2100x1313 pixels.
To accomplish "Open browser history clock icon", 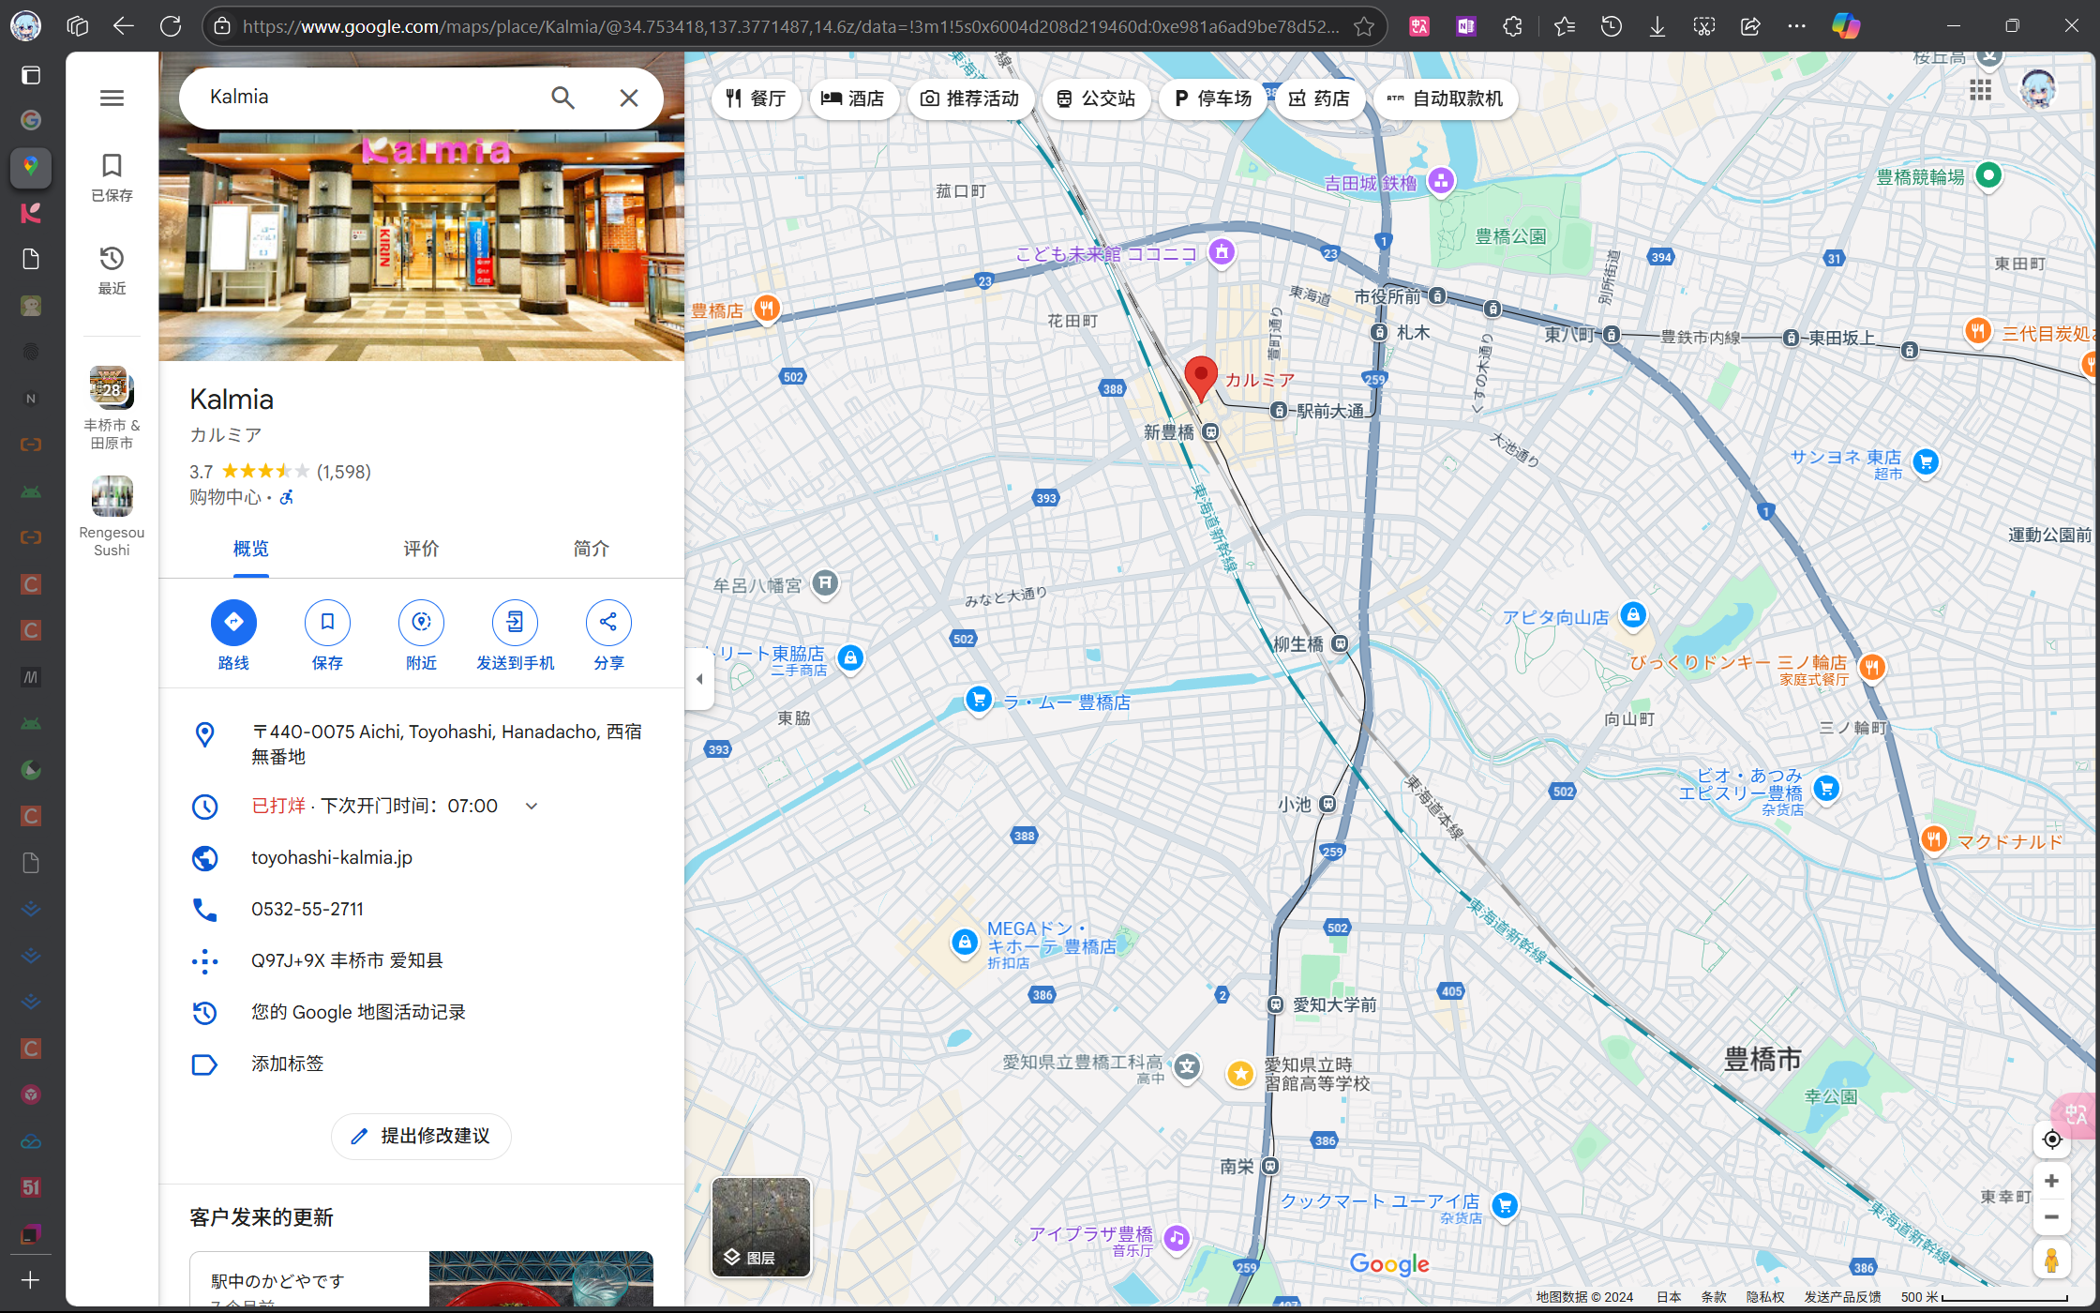I will [x=1611, y=26].
